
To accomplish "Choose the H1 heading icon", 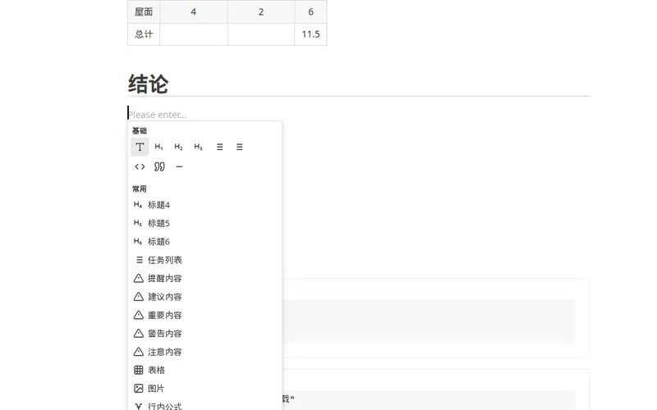I will tap(159, 147).
